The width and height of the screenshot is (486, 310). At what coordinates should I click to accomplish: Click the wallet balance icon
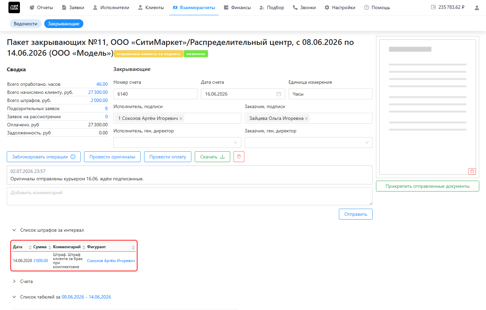[433, 7]
